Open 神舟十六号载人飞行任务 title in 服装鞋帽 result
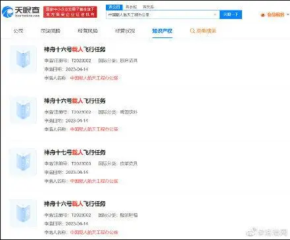Screen dimensions: 290x240 pyautogui.click(x=75, y=204)
